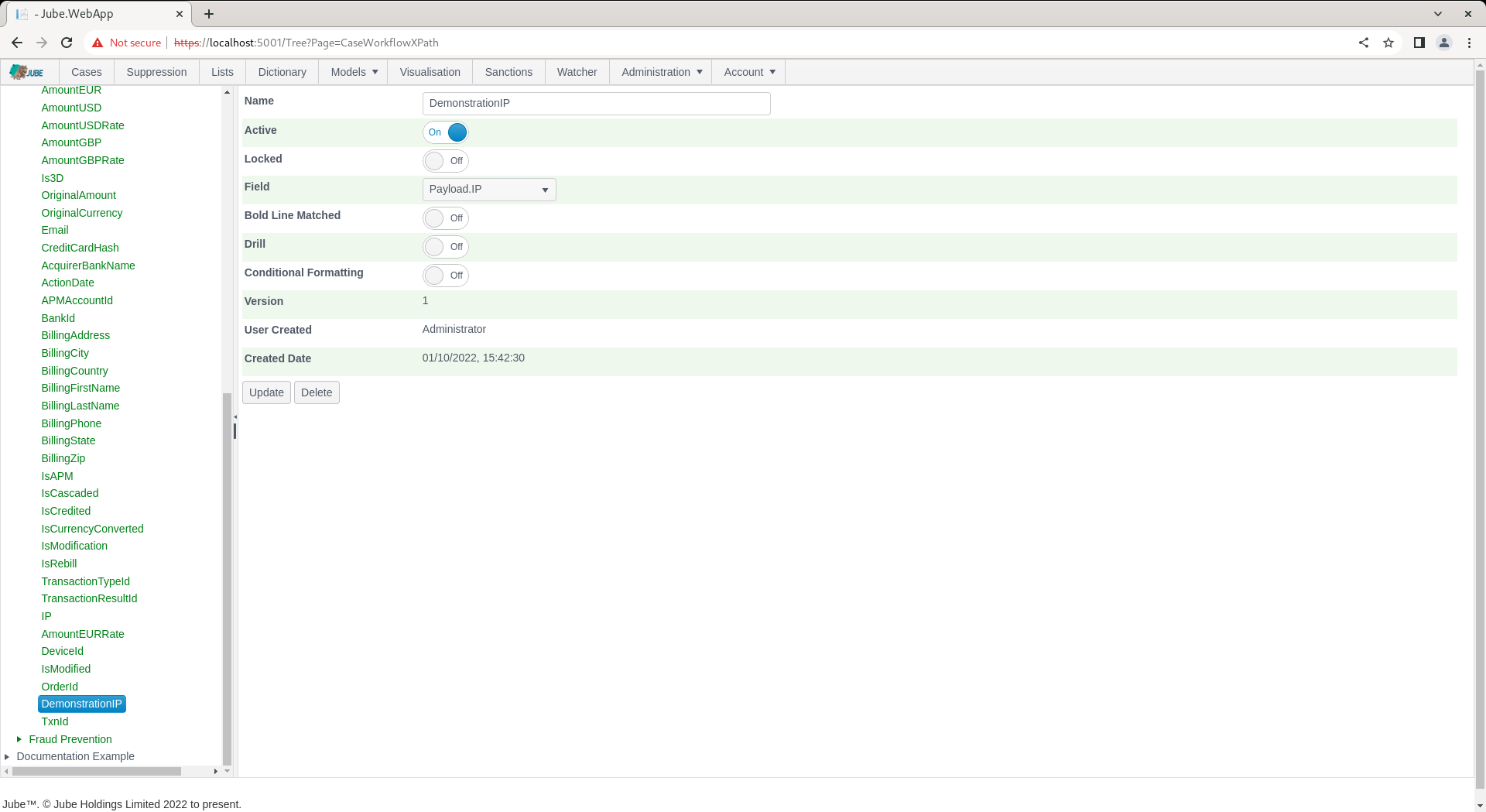Viewport: 1486px width, 812px height.
Task: Go back using the browser back arrow
Action: pos(17,43)
